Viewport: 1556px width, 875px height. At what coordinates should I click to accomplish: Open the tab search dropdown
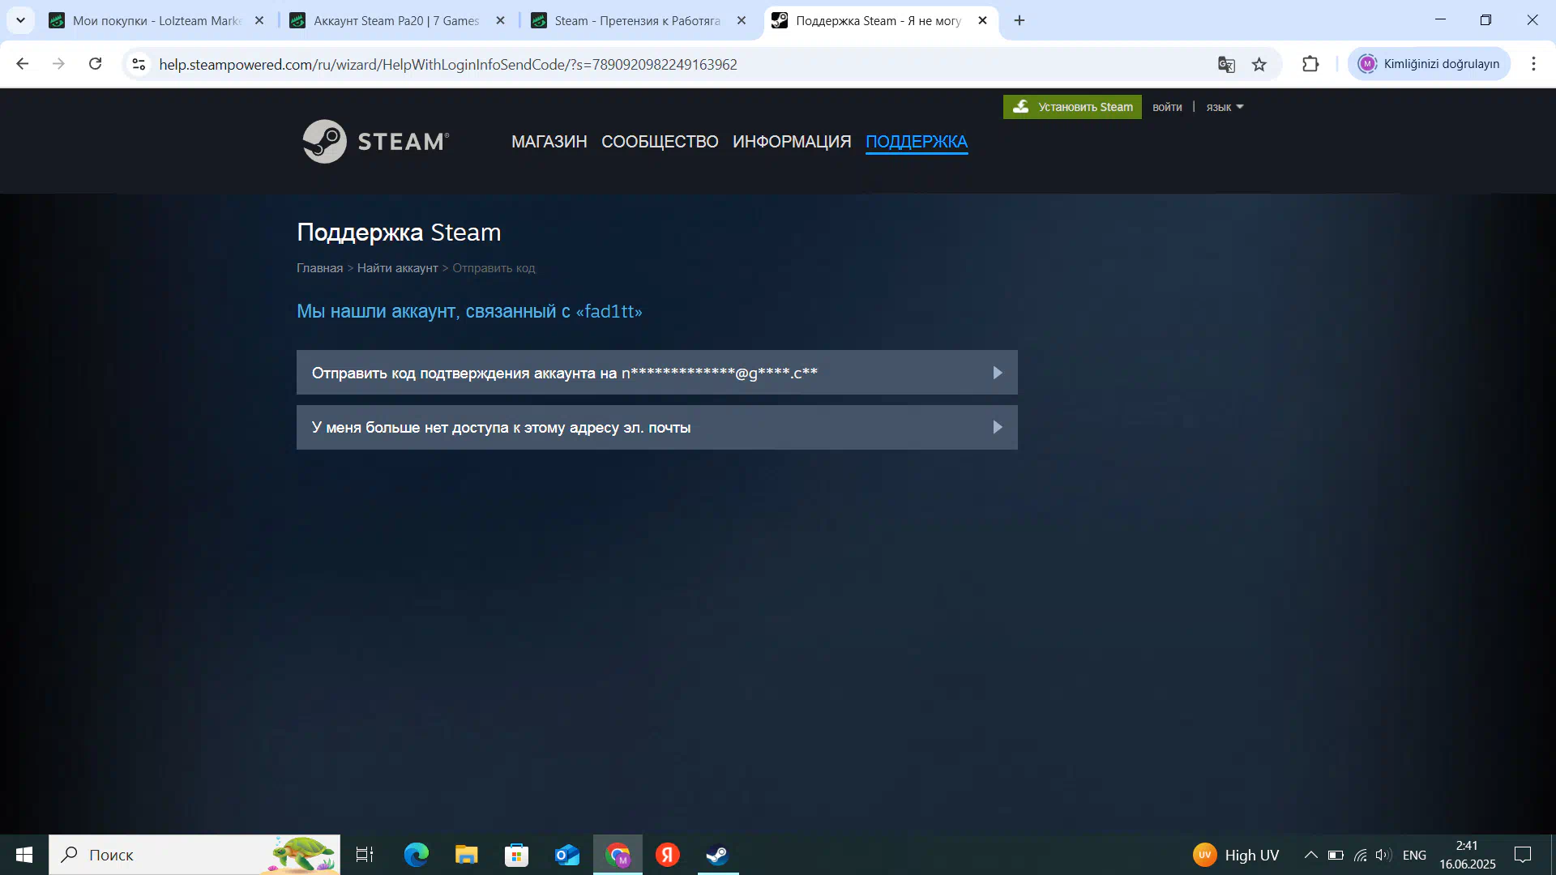[x=20, y=20]
